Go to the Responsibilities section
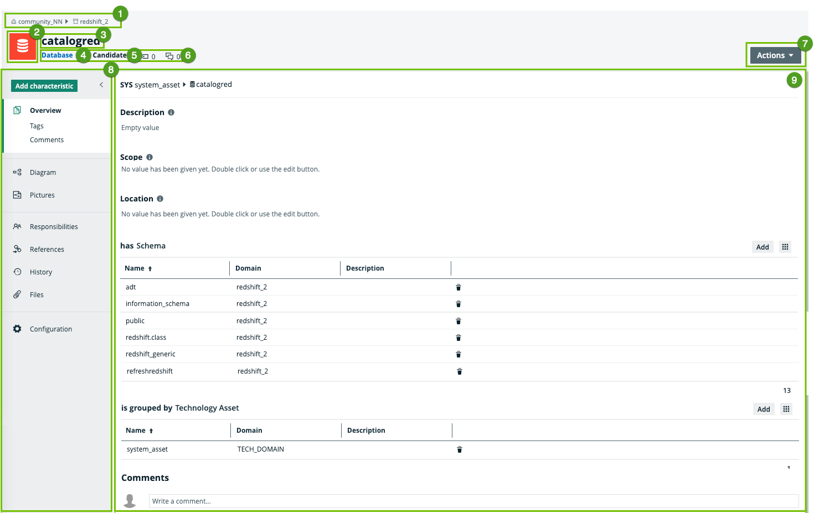 (53, 227)
